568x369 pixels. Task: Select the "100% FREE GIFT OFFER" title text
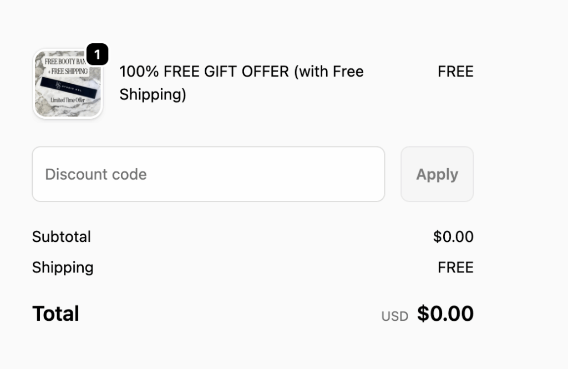click(204, 72)
